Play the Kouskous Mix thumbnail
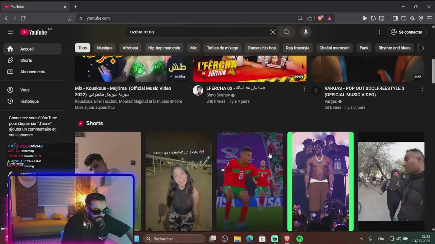Image resolution: width=435 pixels, height=244 pixels. [x=131, y=69]
